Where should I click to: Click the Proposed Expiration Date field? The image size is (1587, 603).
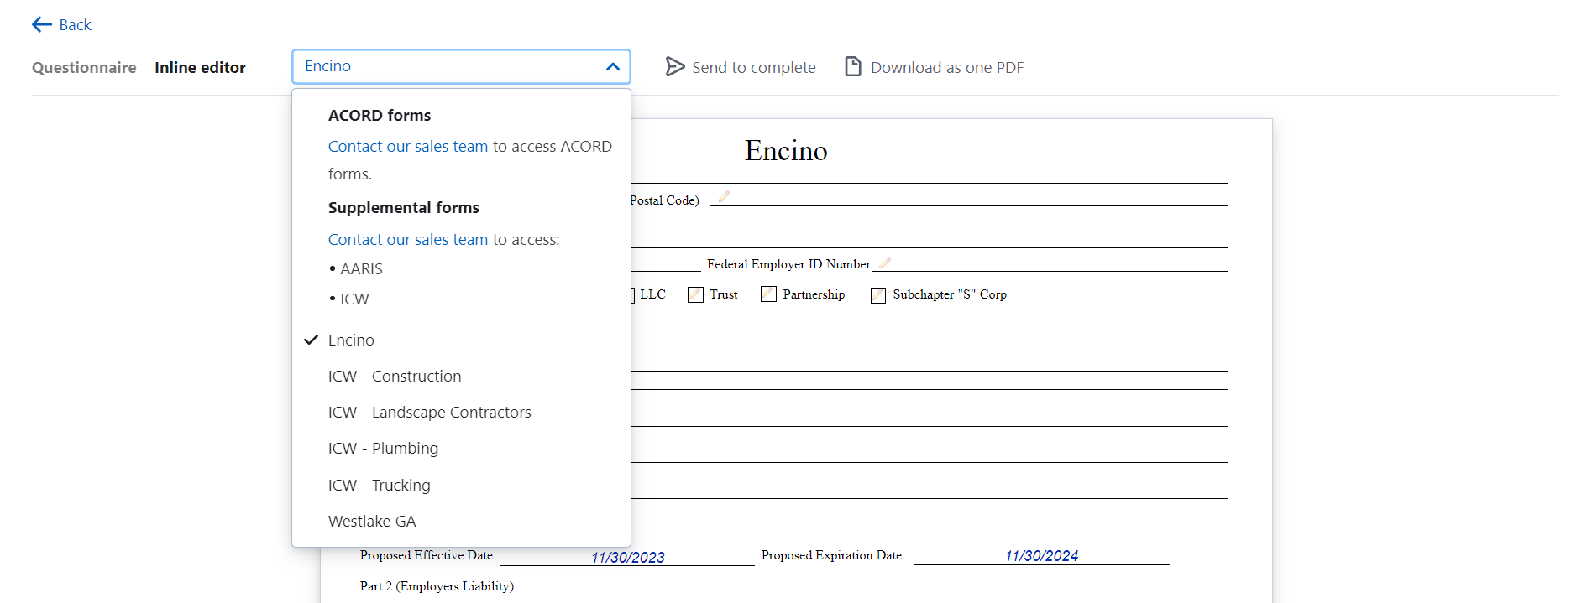pos(1040,556)
